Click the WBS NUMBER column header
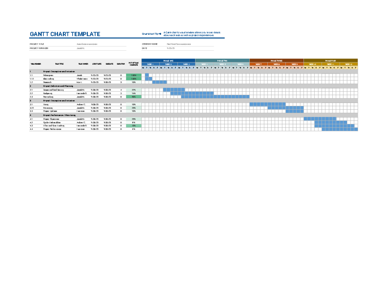 [x=36, y=63]
